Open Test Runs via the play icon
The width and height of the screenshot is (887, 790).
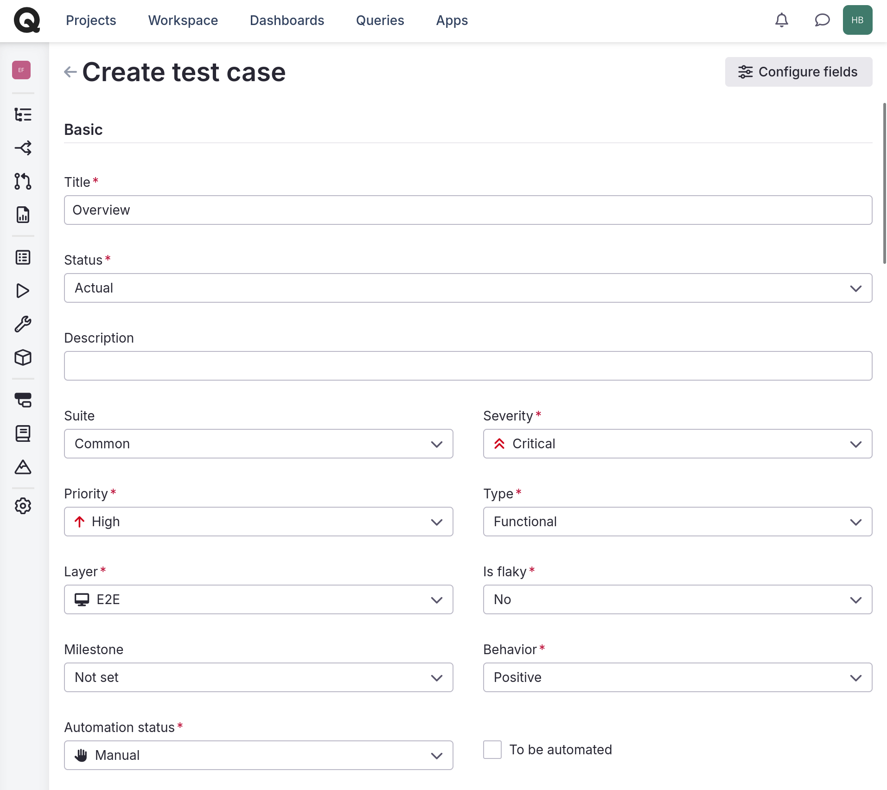(23, 291)
